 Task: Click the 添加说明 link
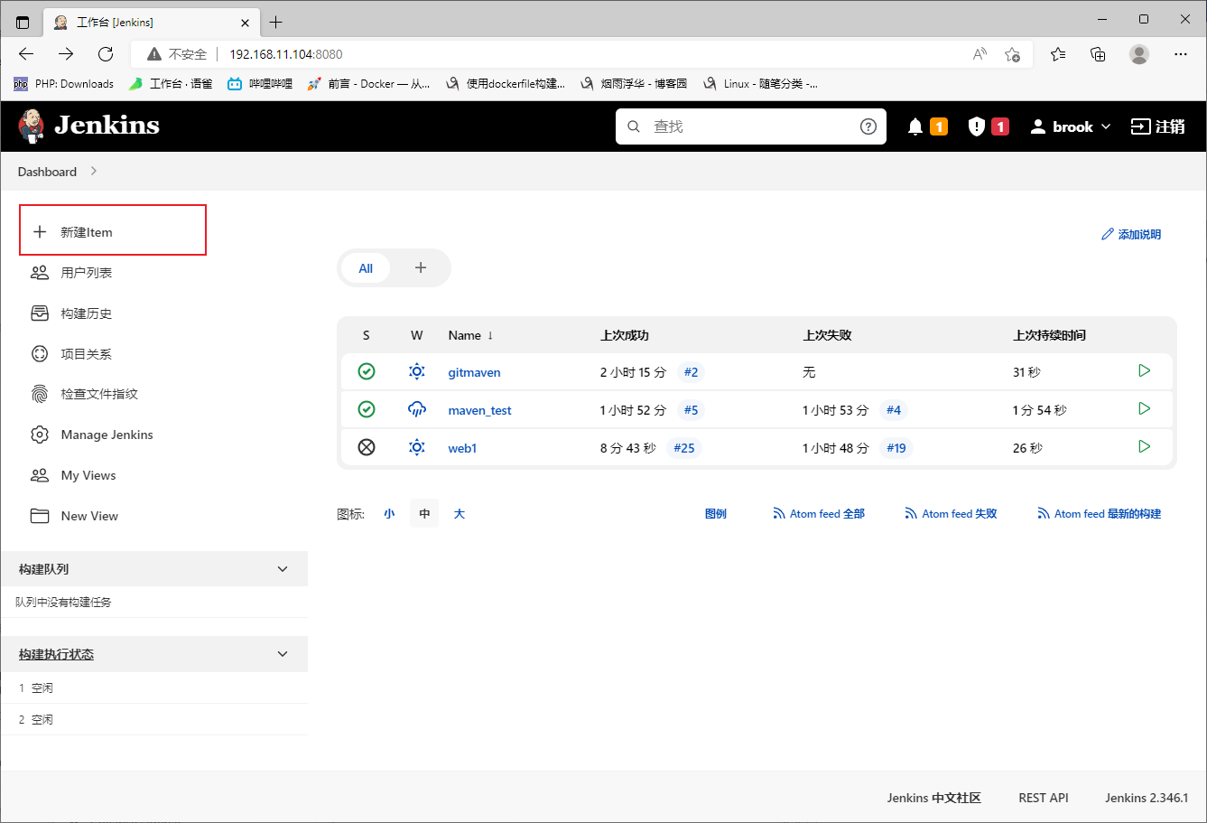pyautogui.click(x=1131, y=235)
